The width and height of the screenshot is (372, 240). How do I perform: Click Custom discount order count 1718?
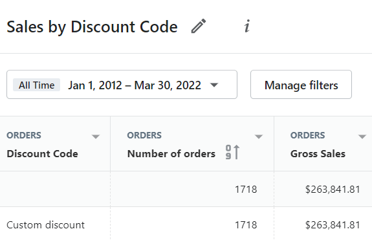(x=246, y=225)
